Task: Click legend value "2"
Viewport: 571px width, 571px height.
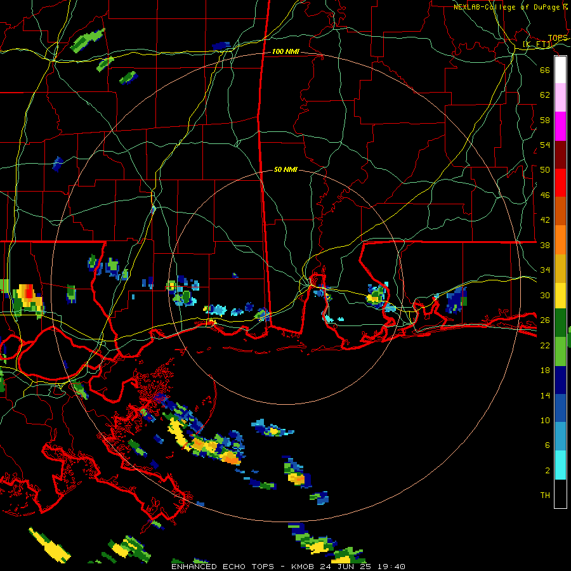Action: [547, 471]
